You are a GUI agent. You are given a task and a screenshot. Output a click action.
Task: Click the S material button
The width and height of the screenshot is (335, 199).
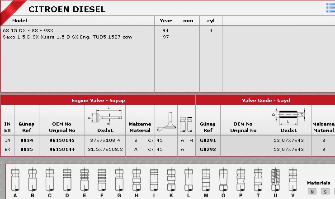[x=325, y=192]
